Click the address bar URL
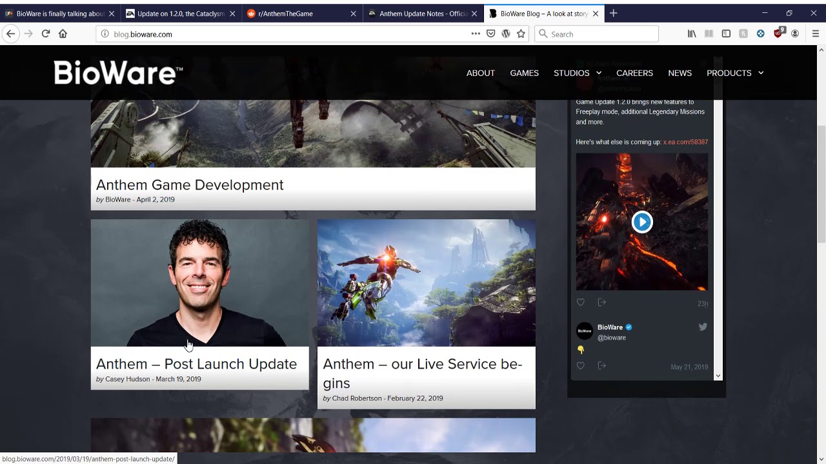The width and height of the screenshot is (826, 464). tap(143, 34)
